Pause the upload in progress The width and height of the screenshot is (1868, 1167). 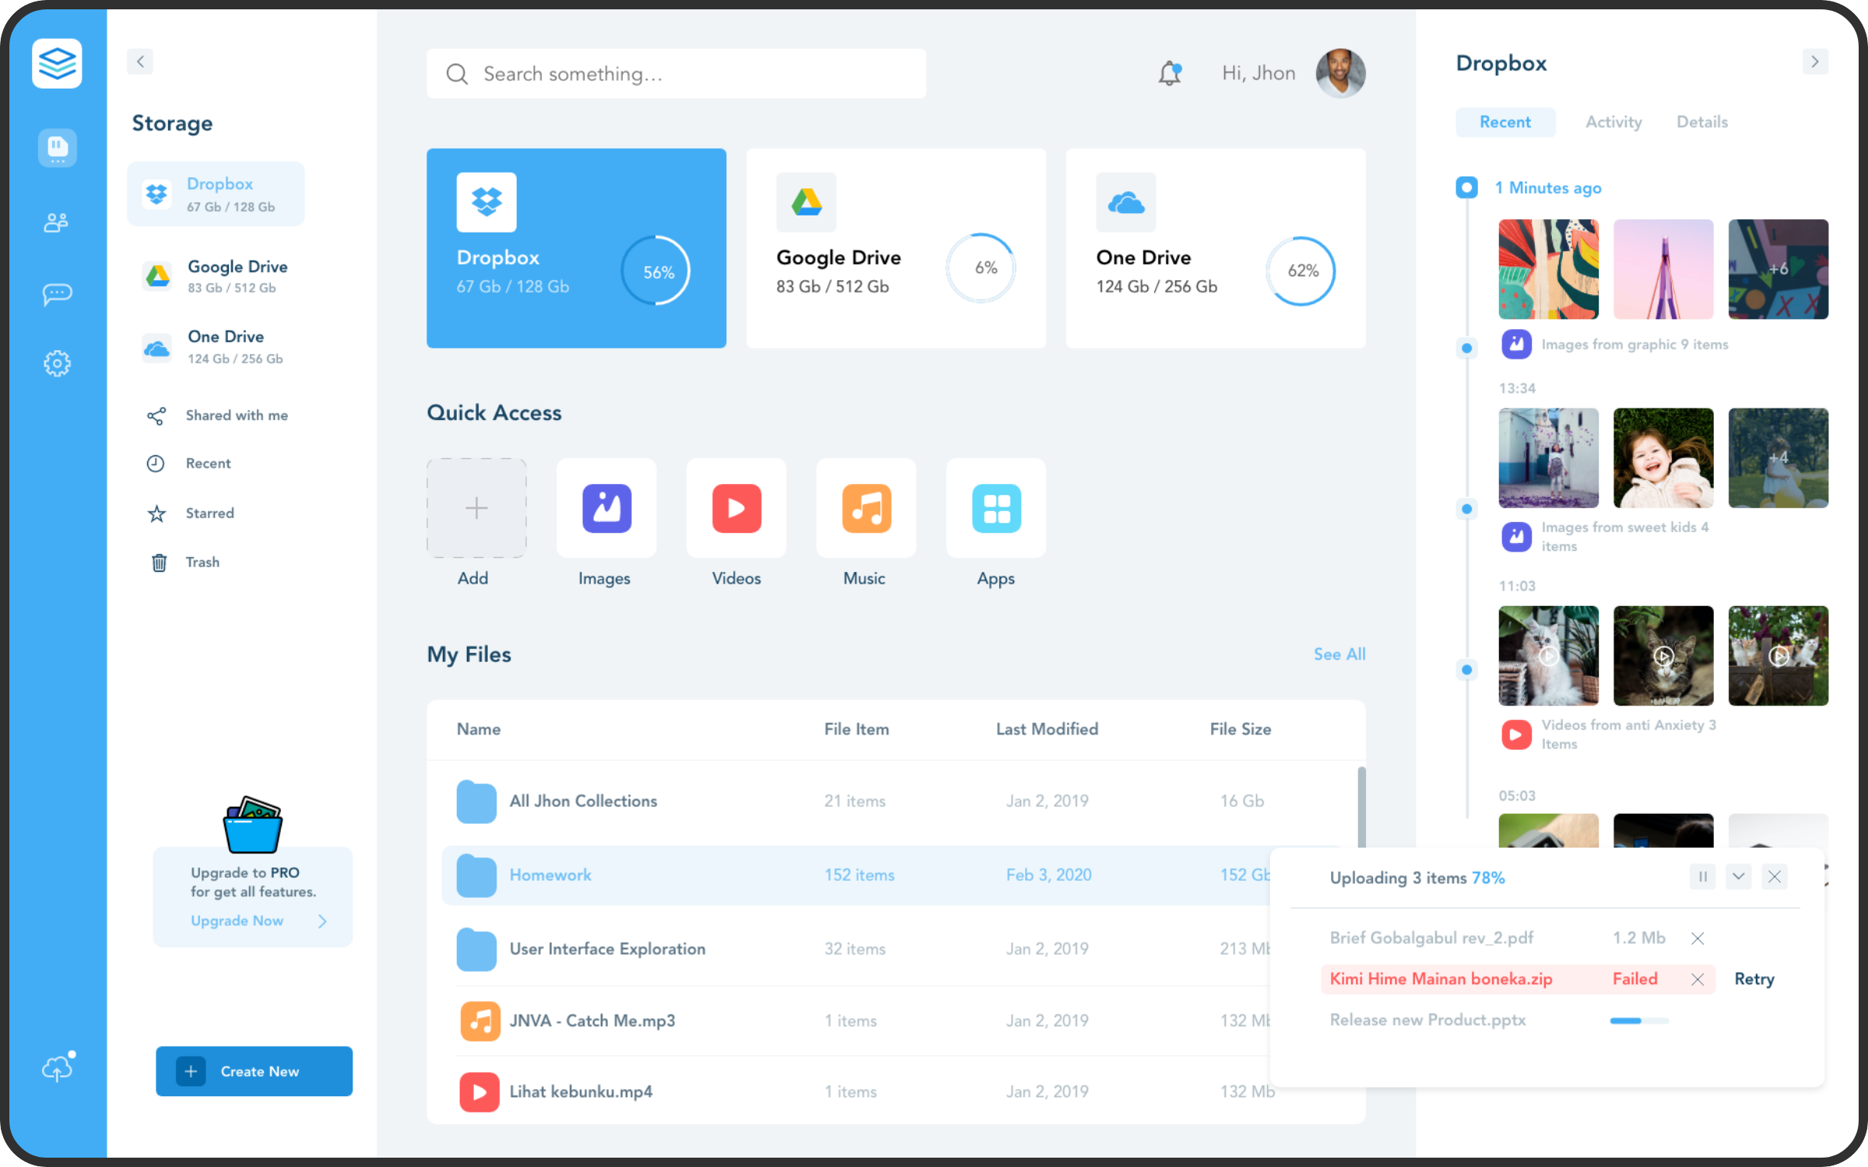point(1702,878)
